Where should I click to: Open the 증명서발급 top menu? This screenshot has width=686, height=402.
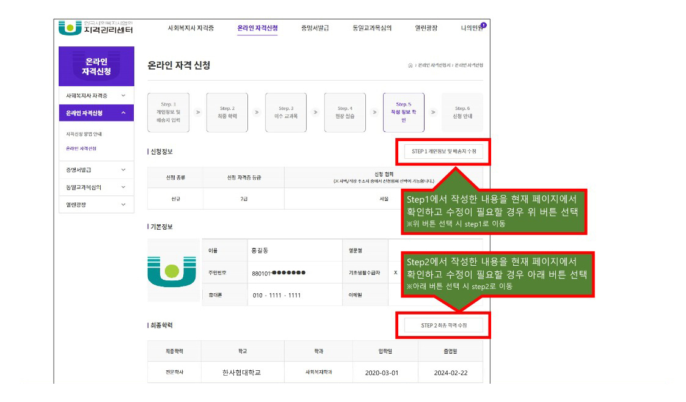click(x=315, y=28)
